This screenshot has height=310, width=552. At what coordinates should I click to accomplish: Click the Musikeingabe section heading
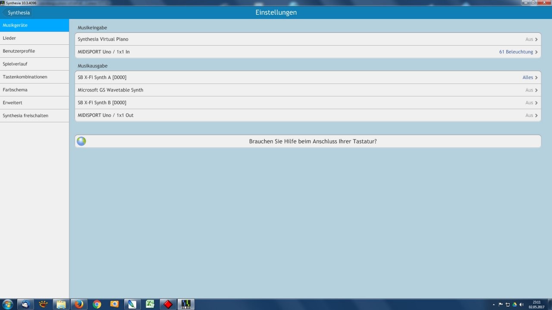coord(92,28)
